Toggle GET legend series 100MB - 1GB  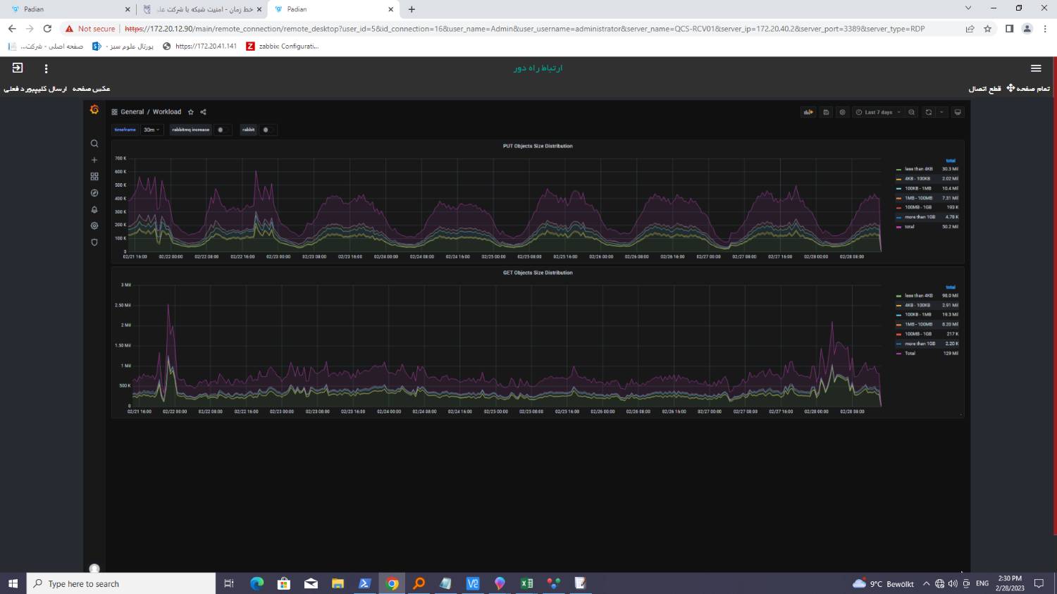pos(918,334)
